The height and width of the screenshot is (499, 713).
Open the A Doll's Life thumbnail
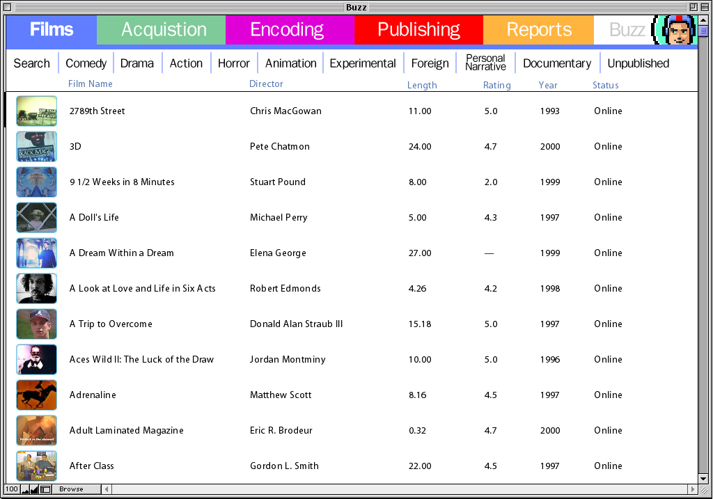[37, 217]
